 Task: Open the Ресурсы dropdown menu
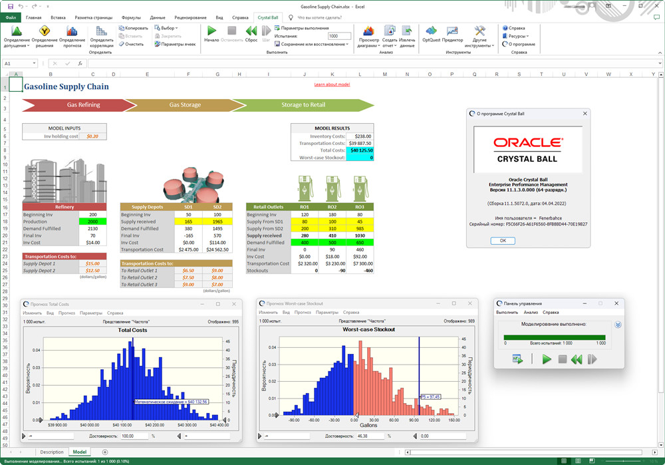(x=516, y=36)
